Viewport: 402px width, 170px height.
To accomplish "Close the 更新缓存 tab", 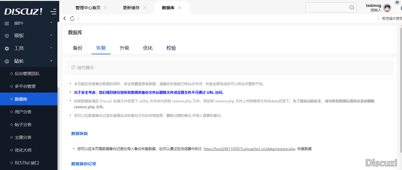I will pyautogui.click(x=145, y=8).
